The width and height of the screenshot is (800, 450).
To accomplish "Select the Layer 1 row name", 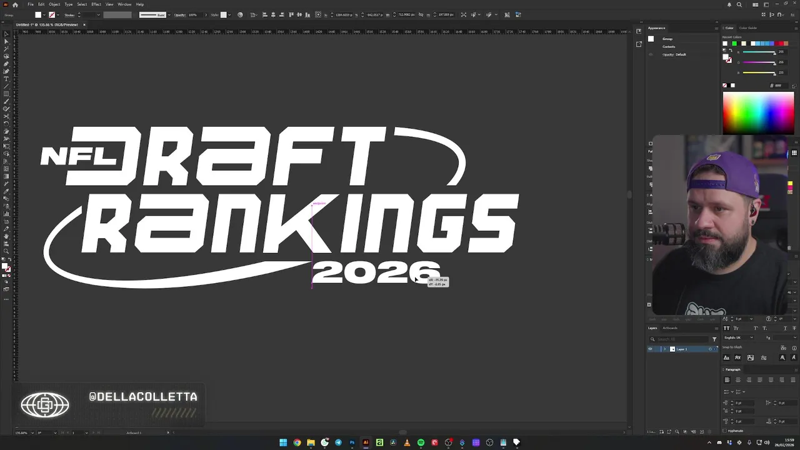I will 682,349.
